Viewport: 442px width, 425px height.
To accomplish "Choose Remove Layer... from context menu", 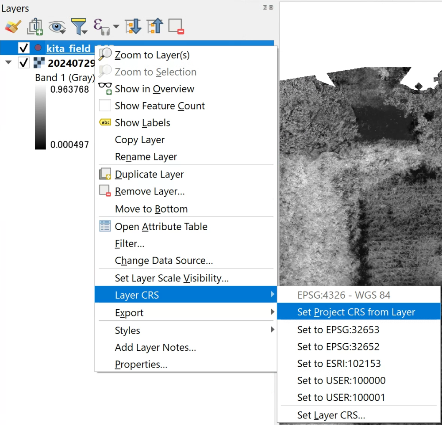I will tap(186, 191).
